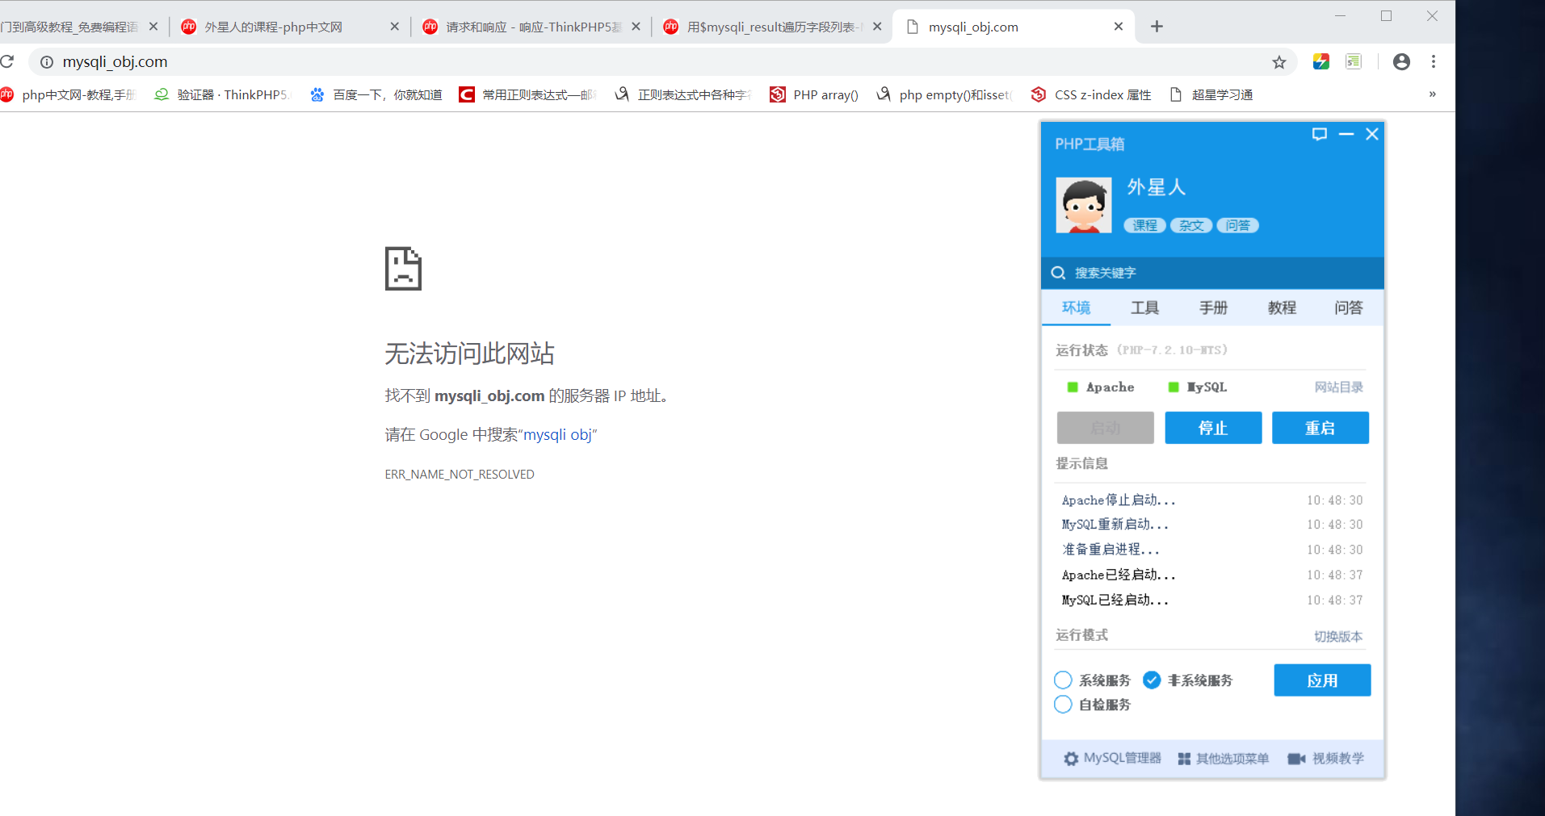The image size is (1545, 816).
Task: Click the 重启 restart button
Action: point(1320,428)
